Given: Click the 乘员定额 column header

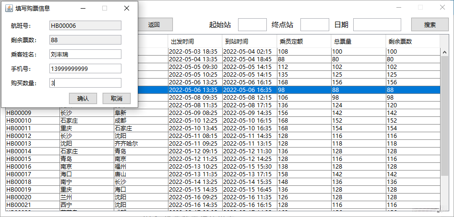Looking at the screenshot, I should (304, 41).
